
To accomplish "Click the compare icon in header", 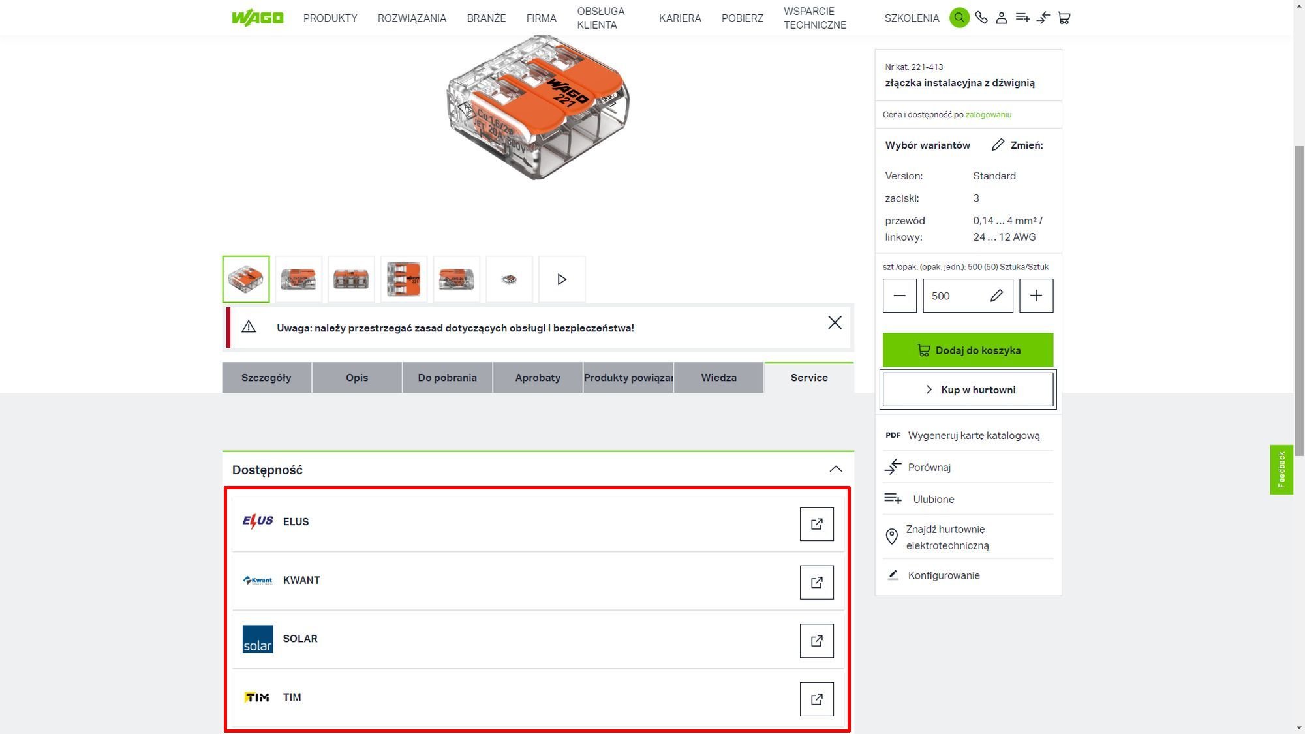I will pyautogui.click(x=1043, y=18).
